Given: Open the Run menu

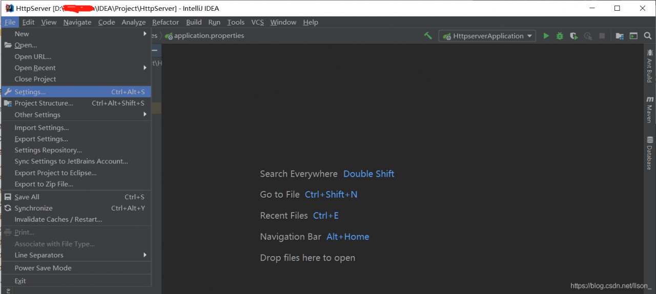Looking at the screenshot, I should 214,22.
